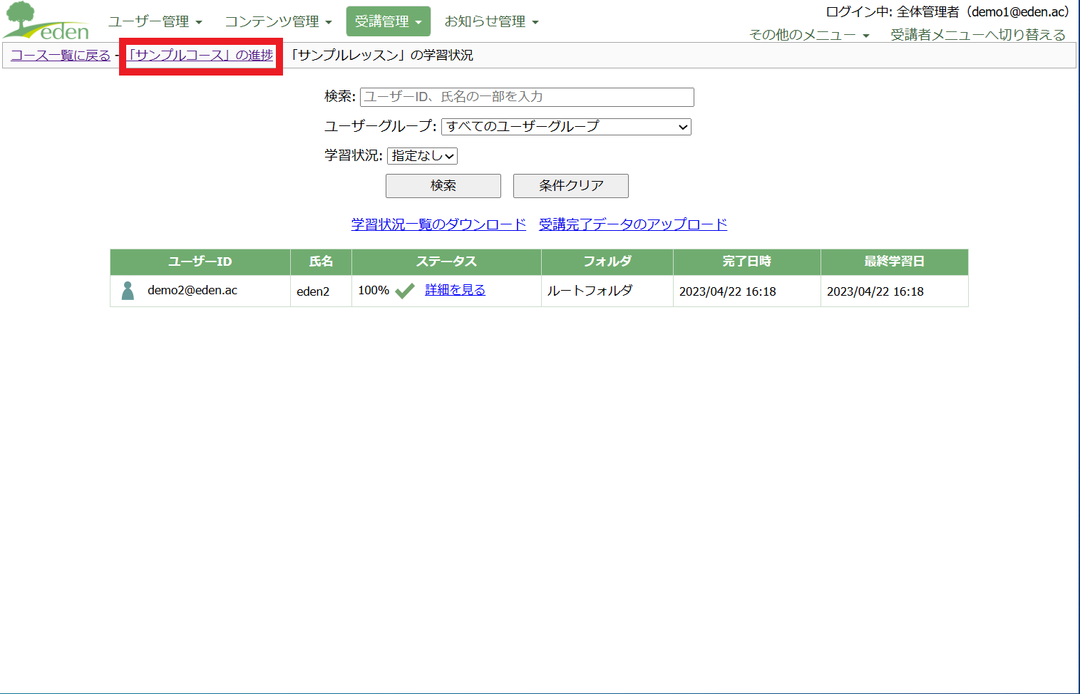This screenshot has width=1080, height=694.
Task: Go back via コース一覧に戻る link
Action: (x=61, y=56)
